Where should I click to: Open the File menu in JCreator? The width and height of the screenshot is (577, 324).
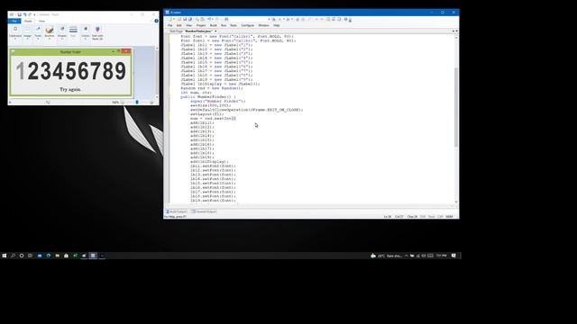(x=170, y=25)
